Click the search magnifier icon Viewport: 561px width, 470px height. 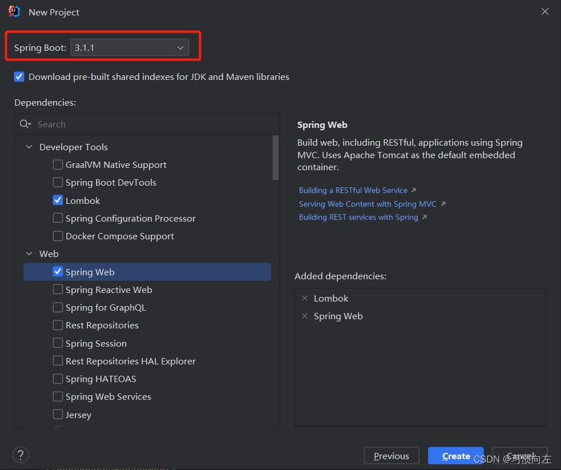click(25, 124)
